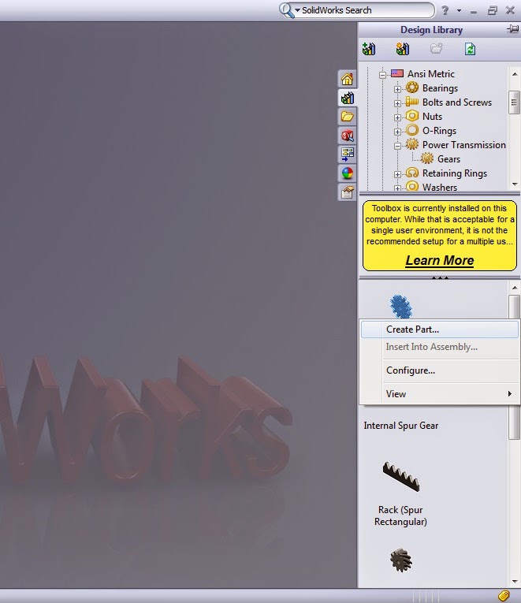
Task: Click the Refresh library icon
Action: [470, 49]
